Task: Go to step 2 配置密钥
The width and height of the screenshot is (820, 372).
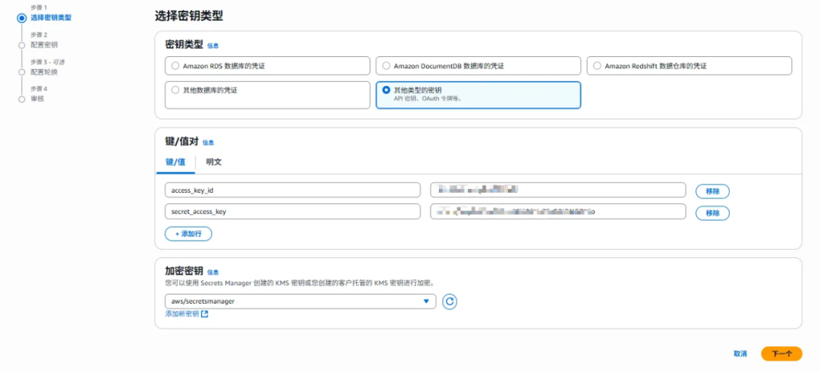Action: 44,45
